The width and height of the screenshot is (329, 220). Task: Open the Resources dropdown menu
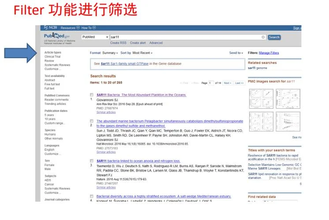[x=70, y=28]
